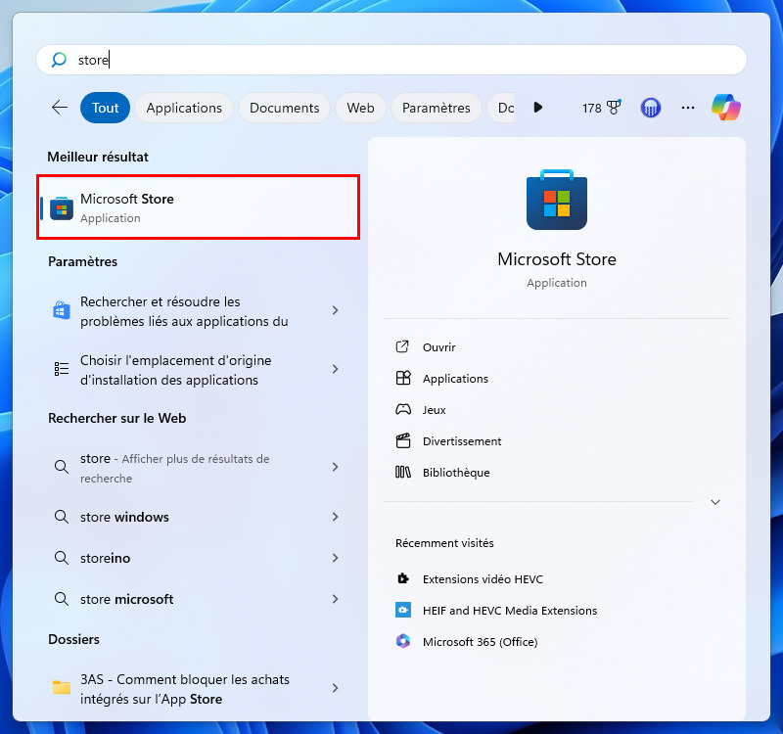
Task: Expand more actions with the down chevron
Action: (715, 502)
